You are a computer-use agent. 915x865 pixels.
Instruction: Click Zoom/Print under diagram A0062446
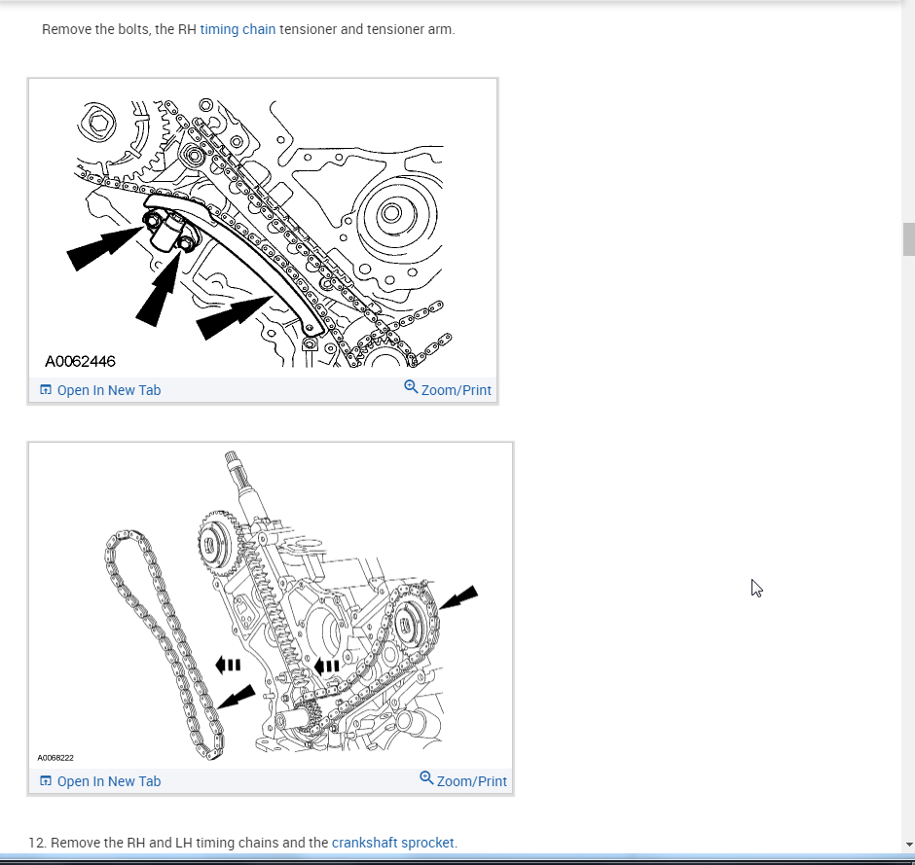click(x=456, y=390)
